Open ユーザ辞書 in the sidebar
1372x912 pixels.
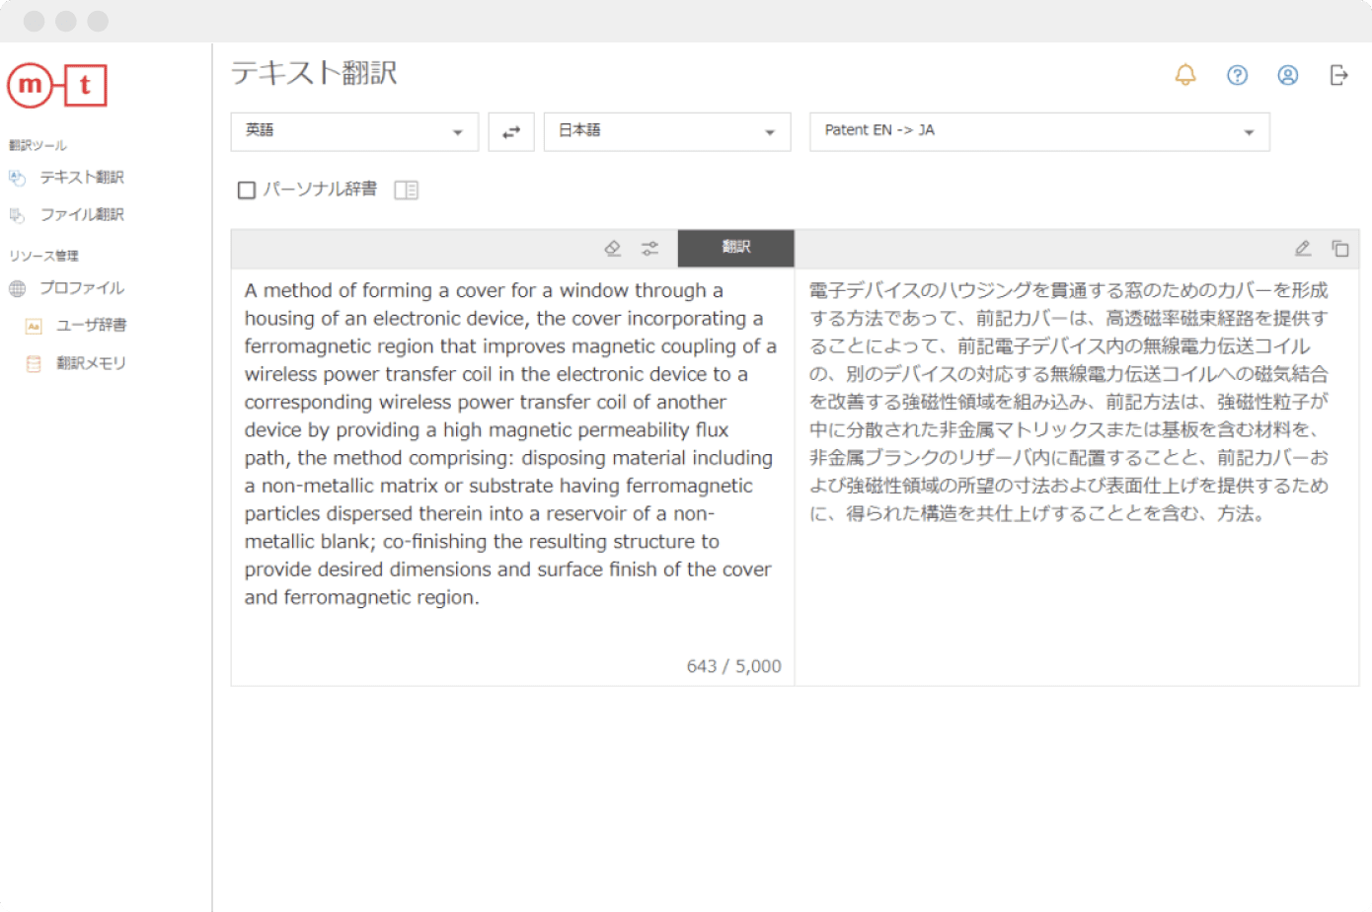click(91, 326)
